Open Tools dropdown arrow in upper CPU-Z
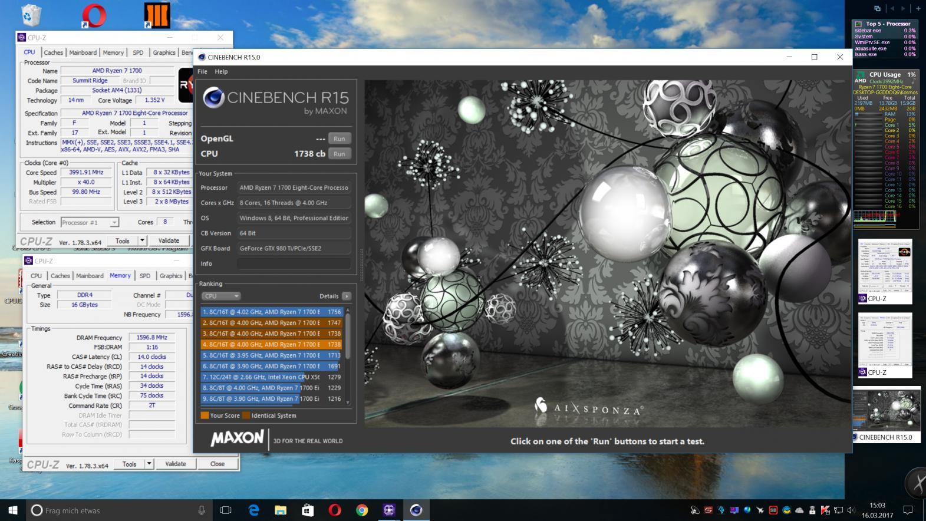The height and width of the screenshot is (521, 926). pyautogui.click(x=142, y=240)
